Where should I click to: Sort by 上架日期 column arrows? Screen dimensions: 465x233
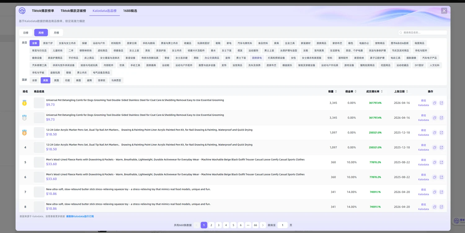[x=407, y=91]
